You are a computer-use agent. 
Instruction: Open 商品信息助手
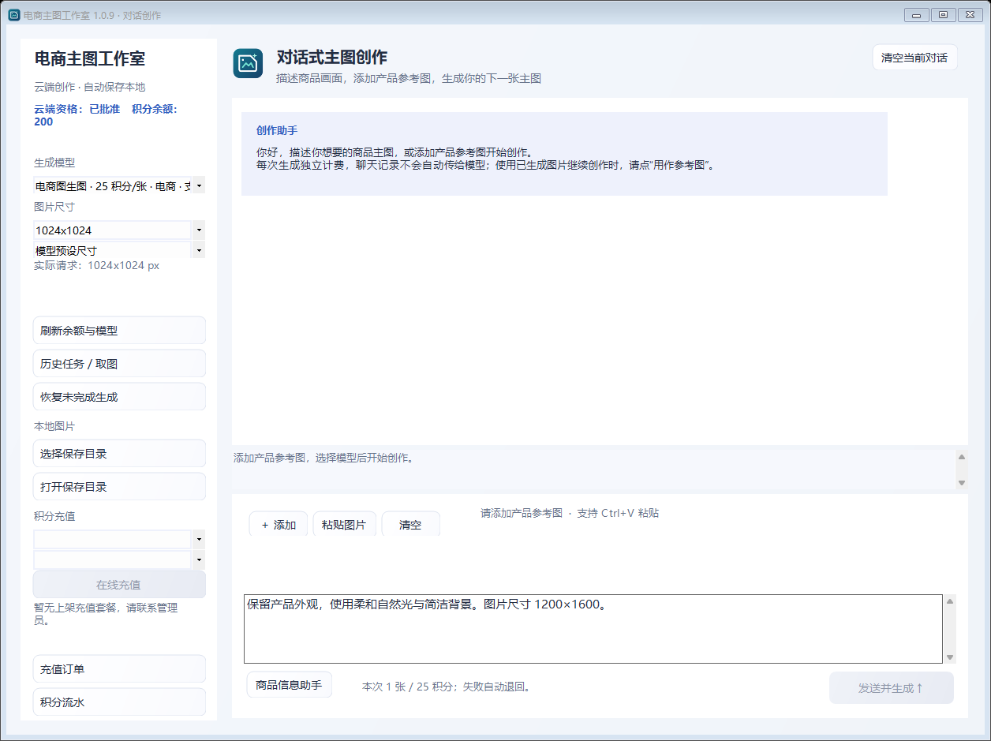point(289,685)
